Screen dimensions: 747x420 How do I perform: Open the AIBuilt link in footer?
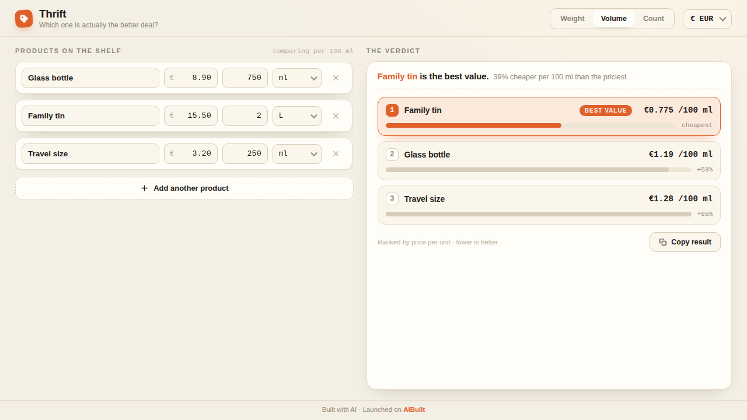point(414,409)
